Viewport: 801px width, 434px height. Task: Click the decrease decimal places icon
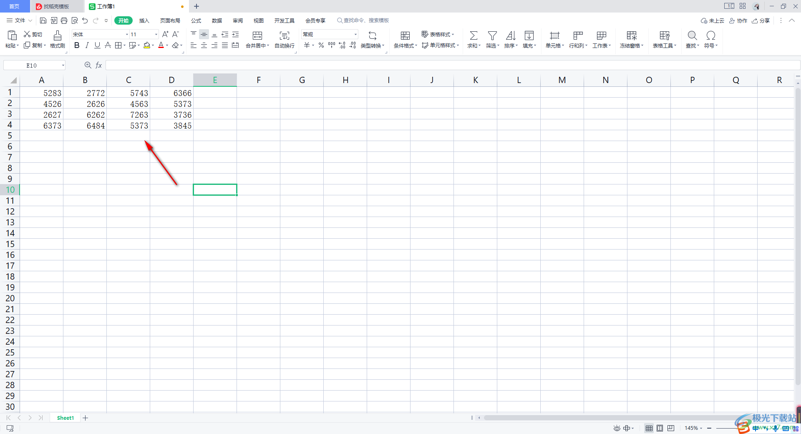pos(353,45)
